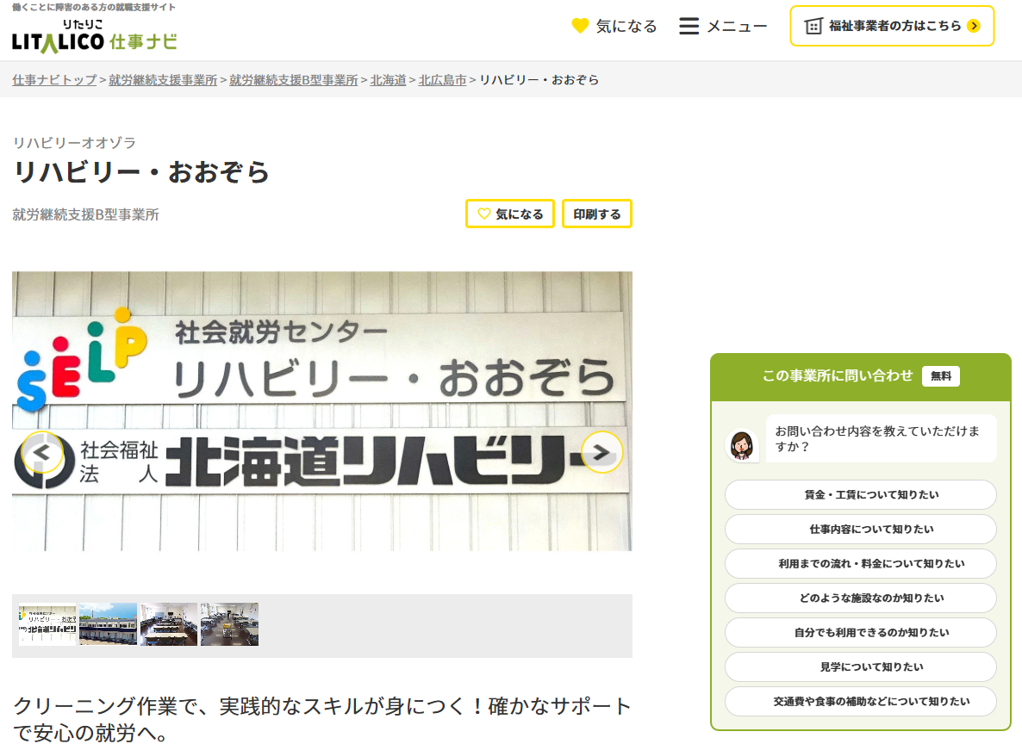1022x744 pixels.
Task: Click the main signboard slideshow image
Action: click(x=322, y=411)
